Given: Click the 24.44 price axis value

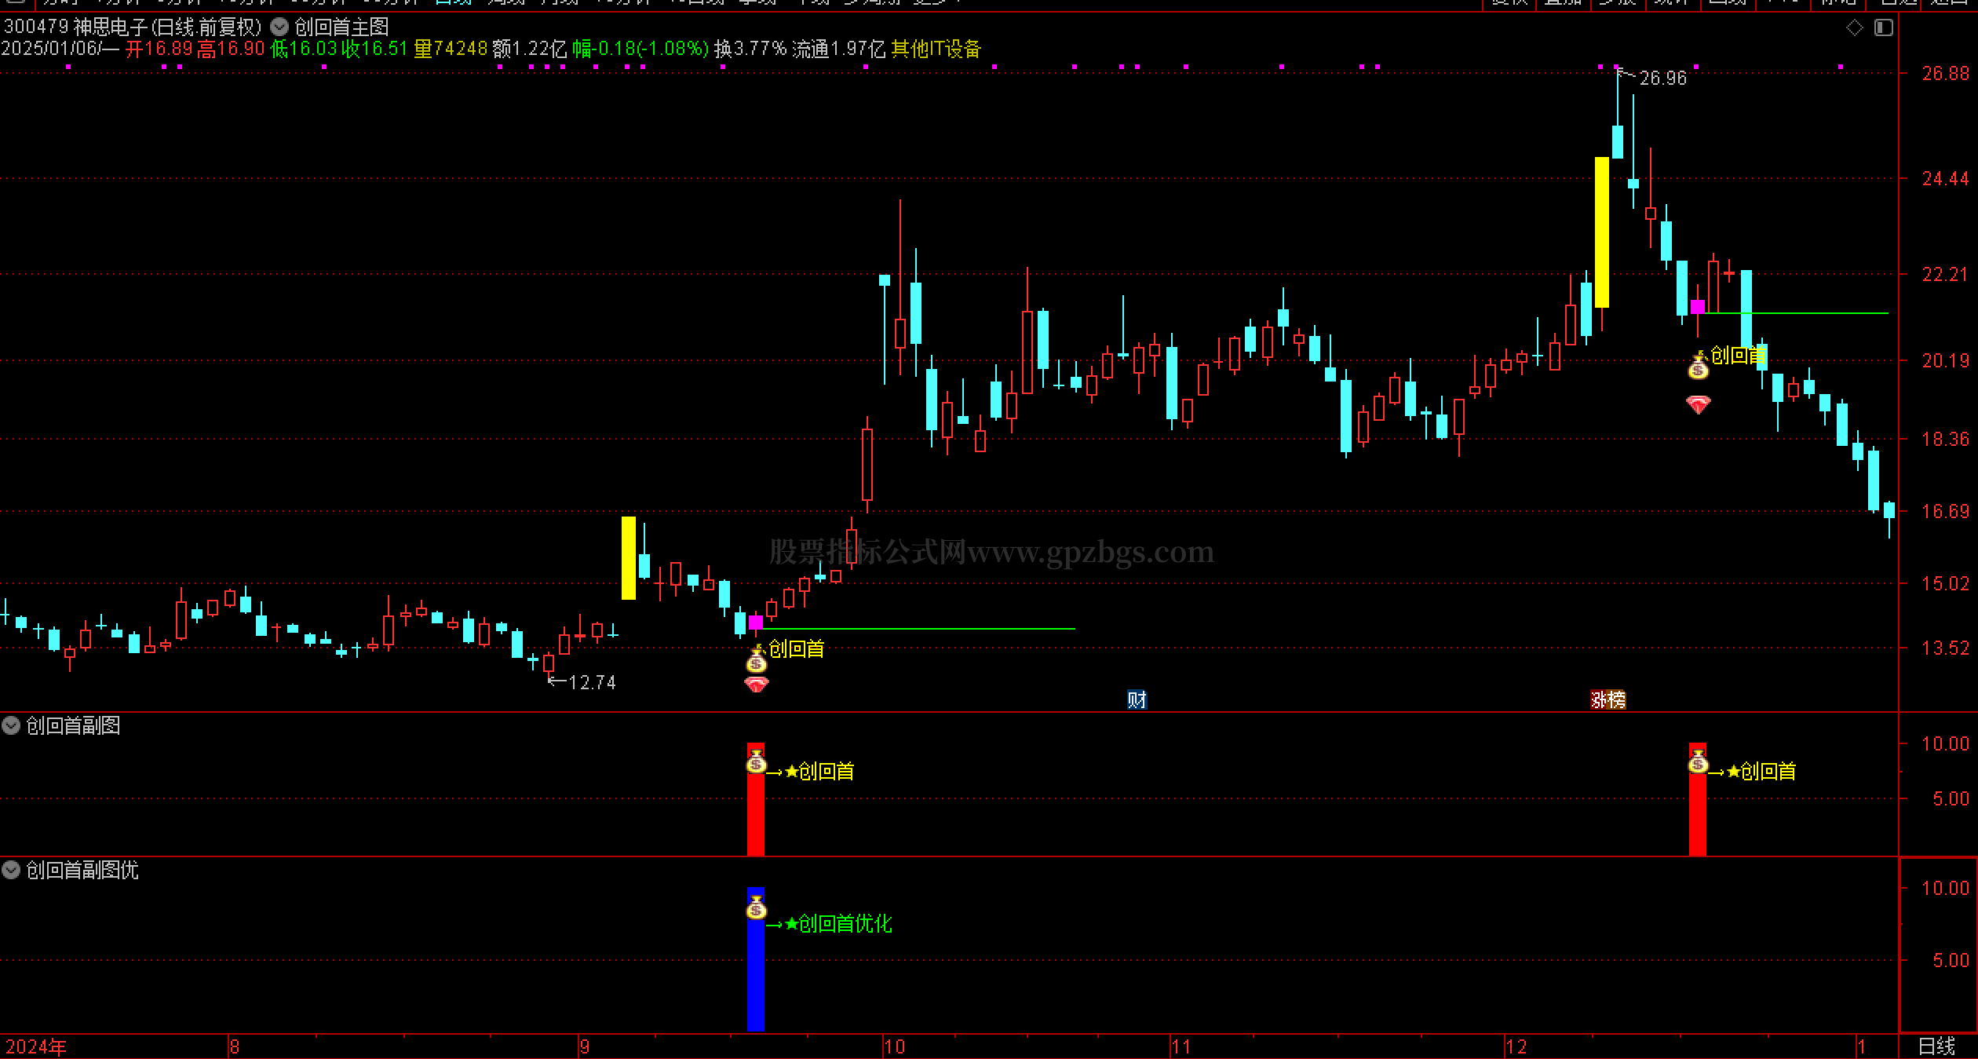Looking at the screenshot, I should click(1945, 179).
